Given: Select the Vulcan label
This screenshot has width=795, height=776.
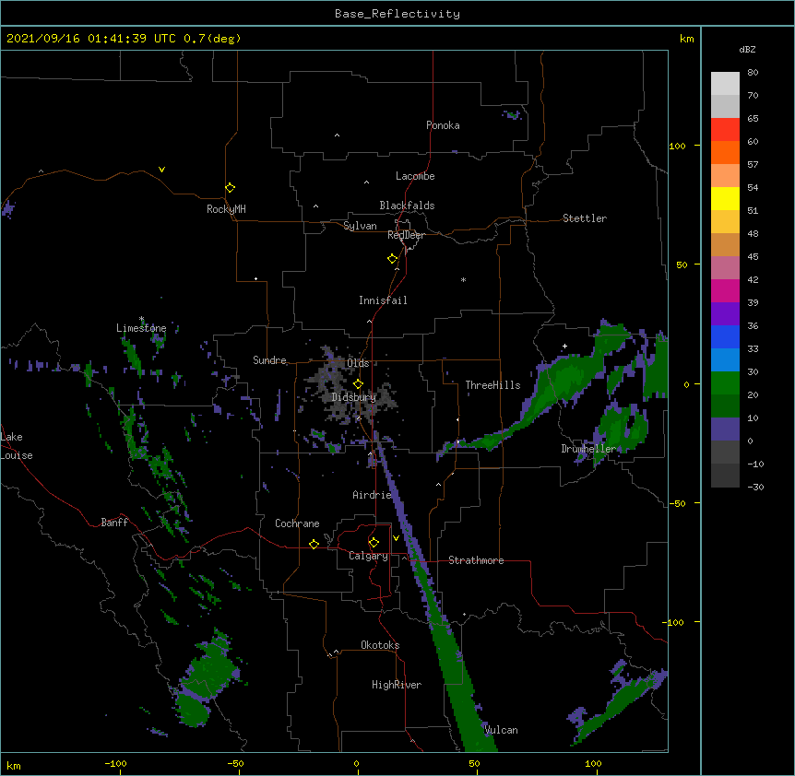Looking at the screenshot, I should tap(501, 730).
